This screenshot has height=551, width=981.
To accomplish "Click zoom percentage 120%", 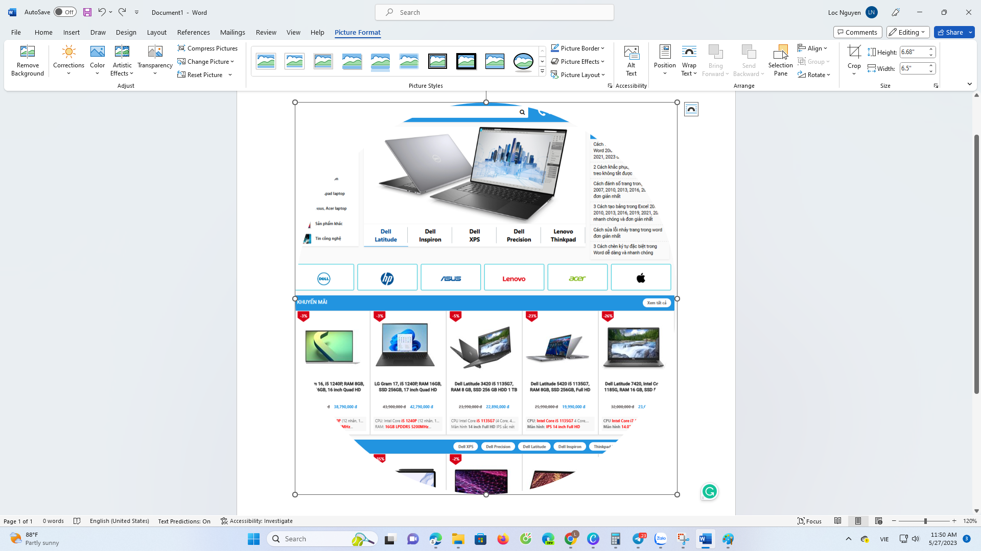I will coord(969,521).
